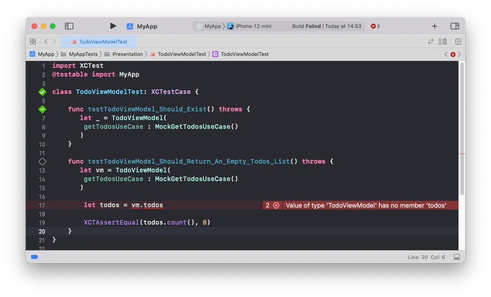This screenshot has height=297, width=491.
Task: Run the Empty_Todos_List test diamond
Action: (42, 162)
